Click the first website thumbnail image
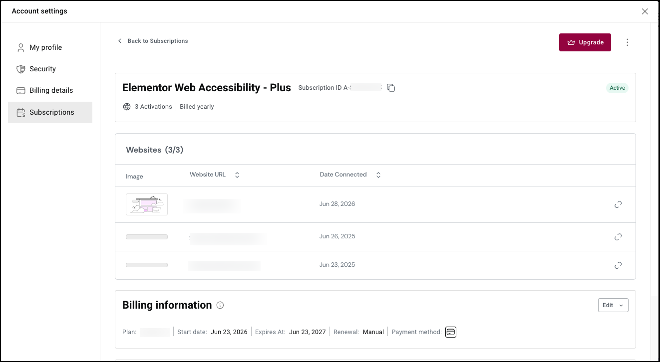 147,204
